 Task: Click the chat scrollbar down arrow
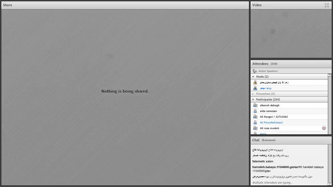point(330,184)
